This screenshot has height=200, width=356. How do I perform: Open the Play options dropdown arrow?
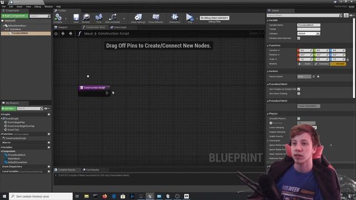click(x=197, y=19)
